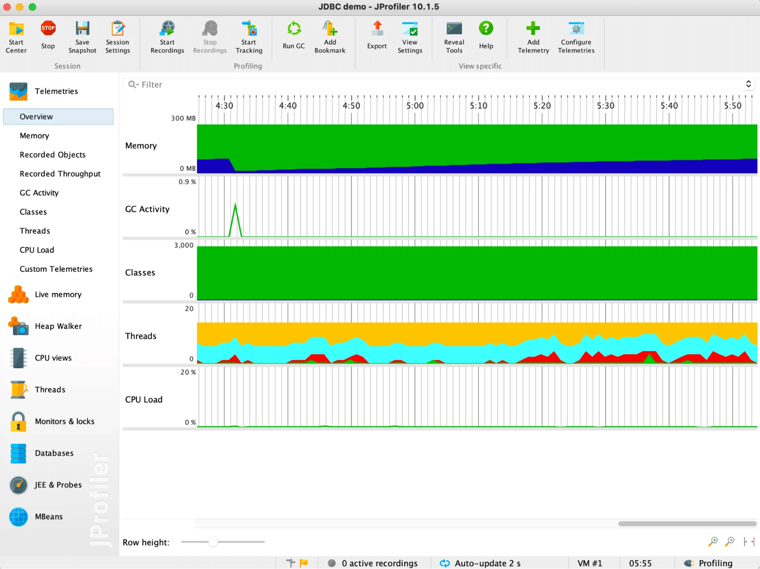Open the Monitors & locks view

(x=65, y=421)
